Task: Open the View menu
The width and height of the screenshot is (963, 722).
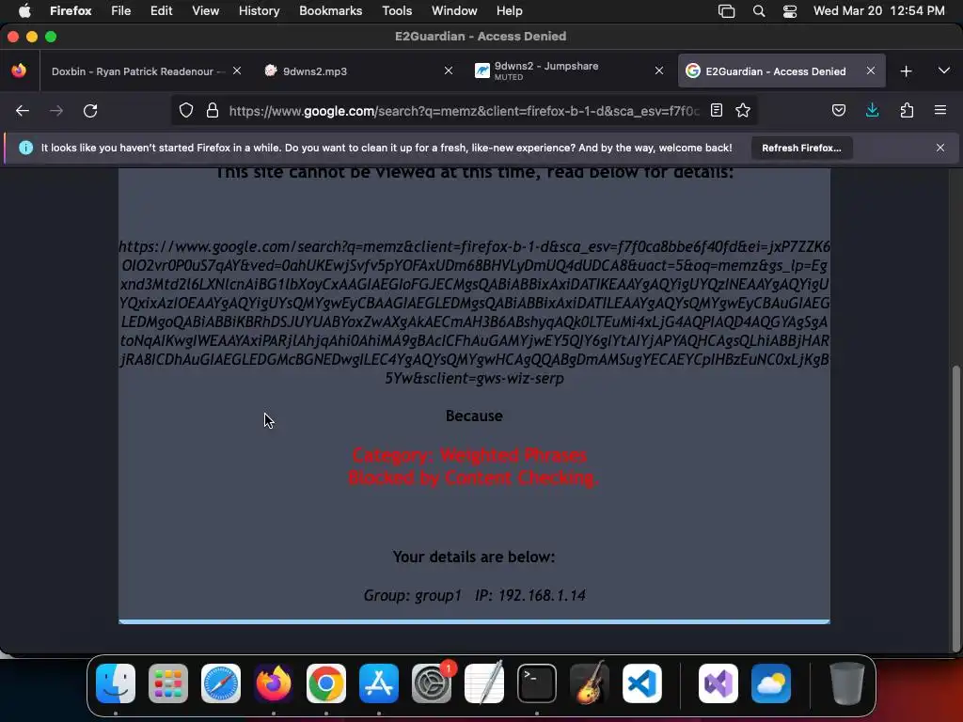Action: [x=206, y=11]
